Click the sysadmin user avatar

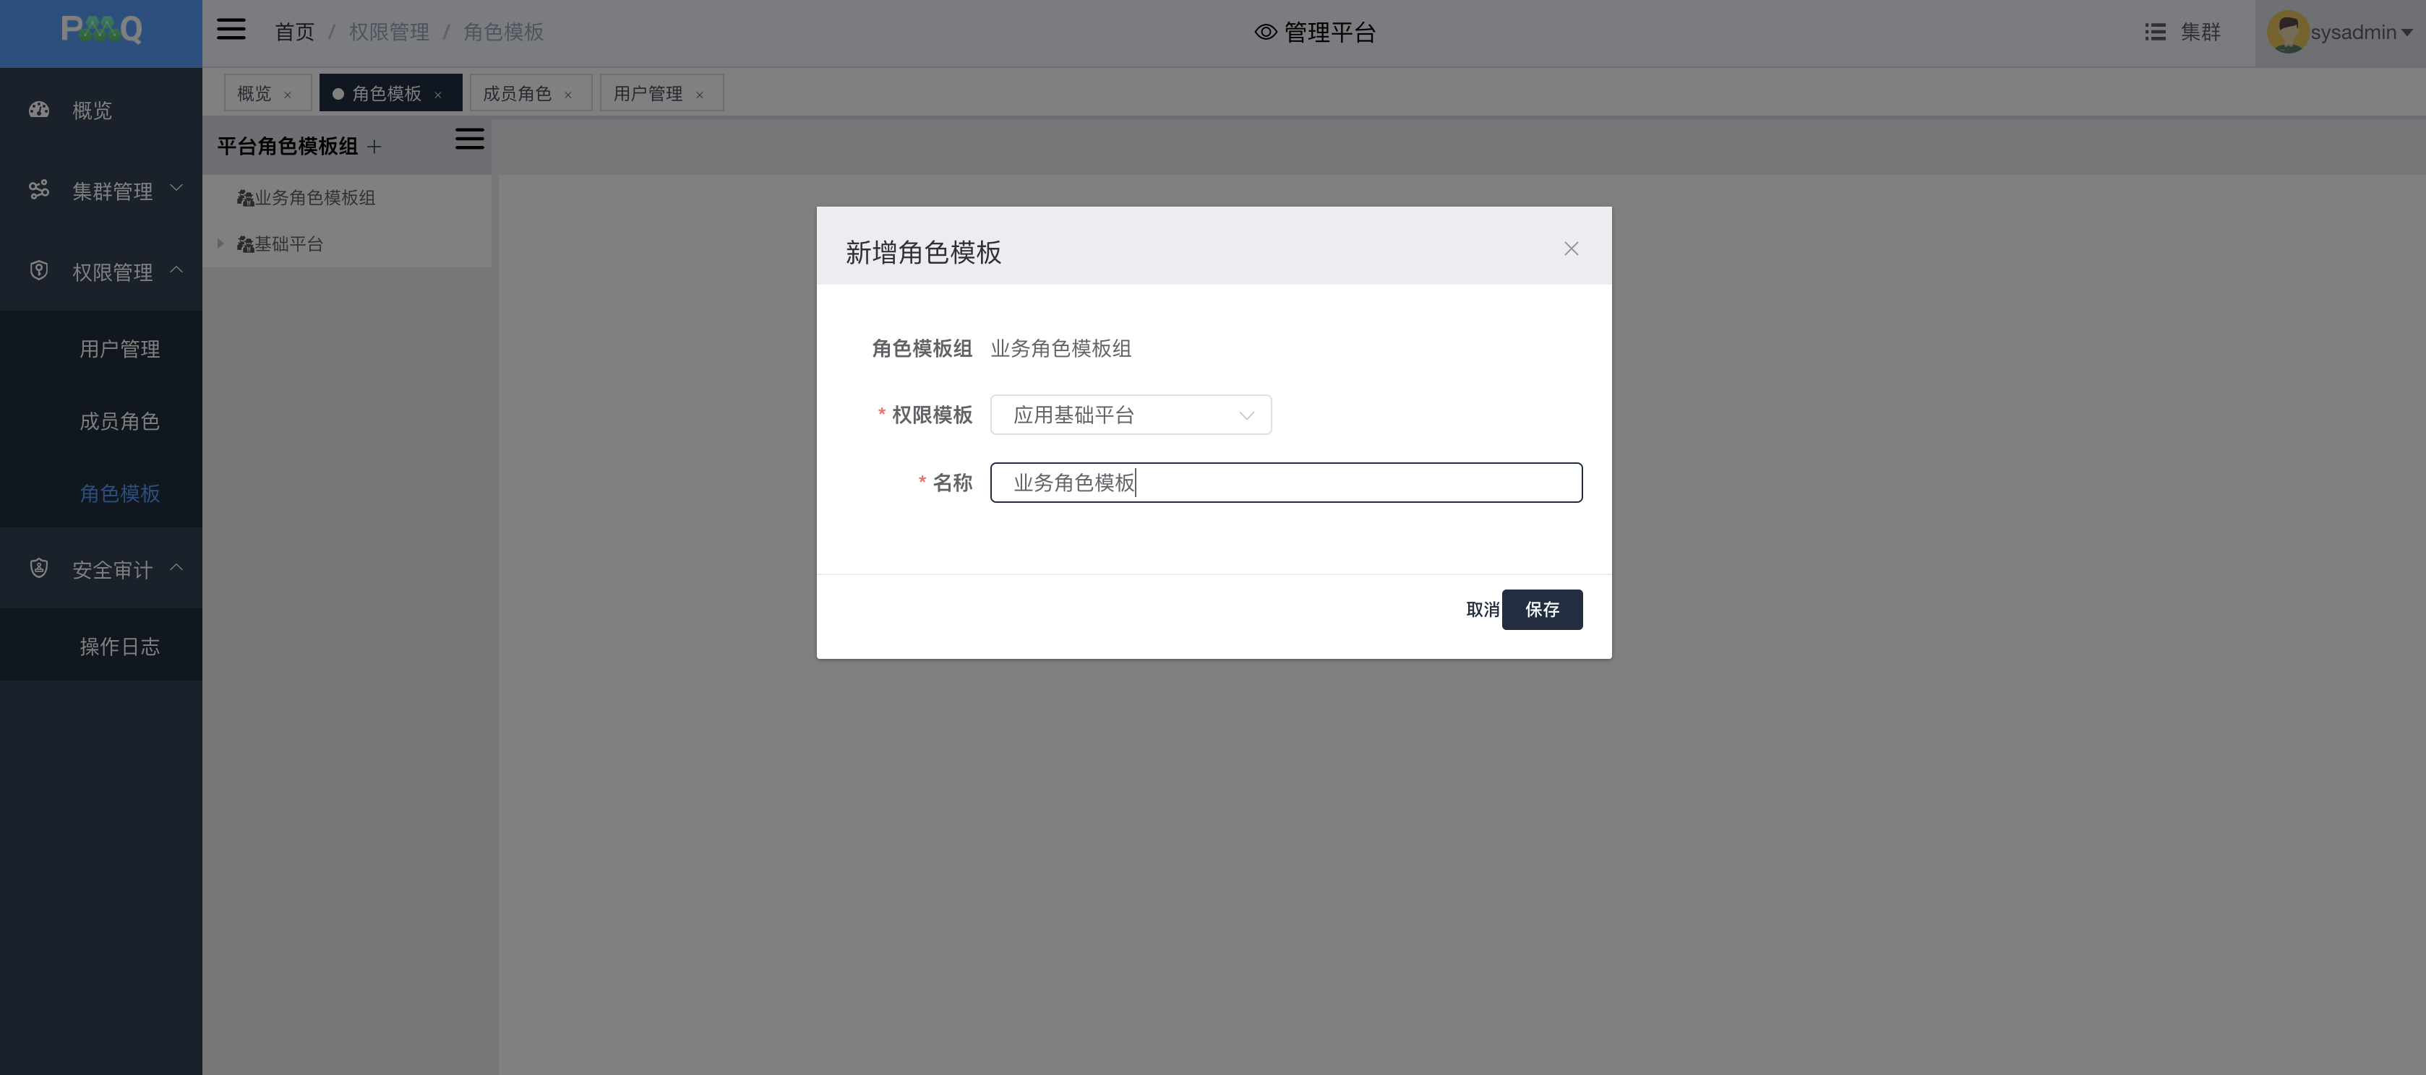click(x=2286, y=32)
